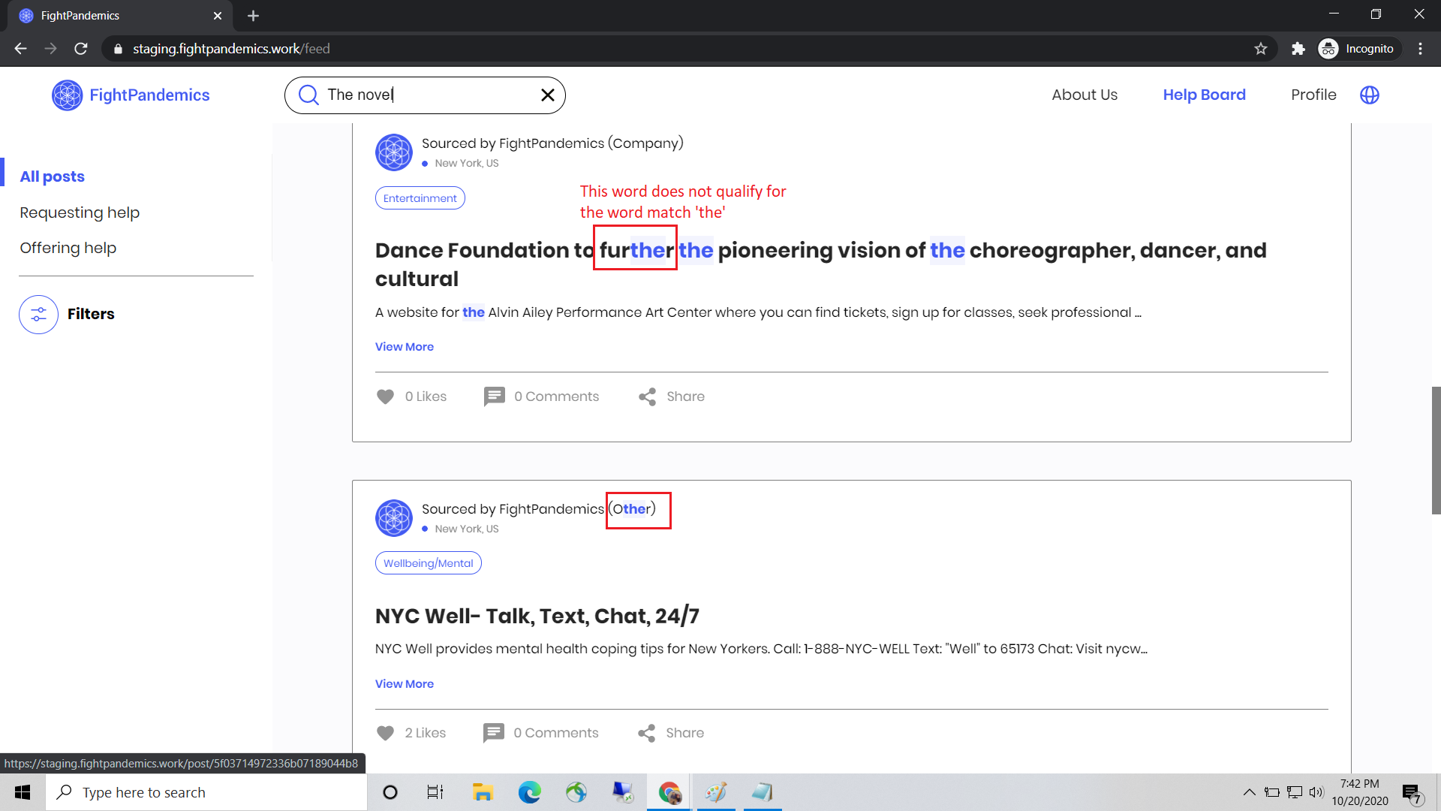1441x811 pixels.
Task: Open browser extensions puzzle icon
Action: [x=1298, y=49]
